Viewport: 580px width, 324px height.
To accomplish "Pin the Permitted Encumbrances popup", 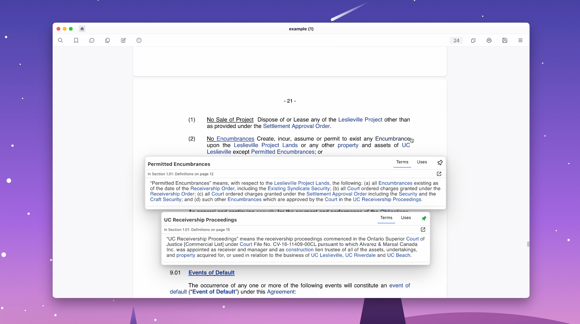I will [x=440, y=163].
